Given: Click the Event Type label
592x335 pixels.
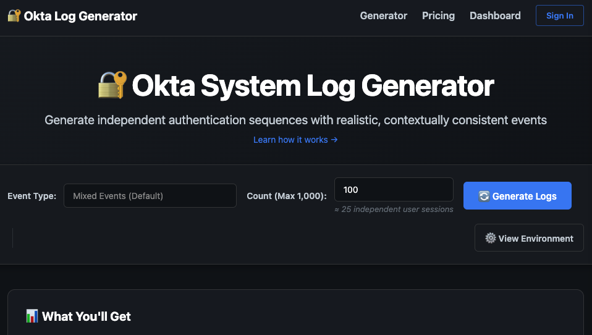Looking at the screenshot, I should pyautogui.click(x=32, y=196).
